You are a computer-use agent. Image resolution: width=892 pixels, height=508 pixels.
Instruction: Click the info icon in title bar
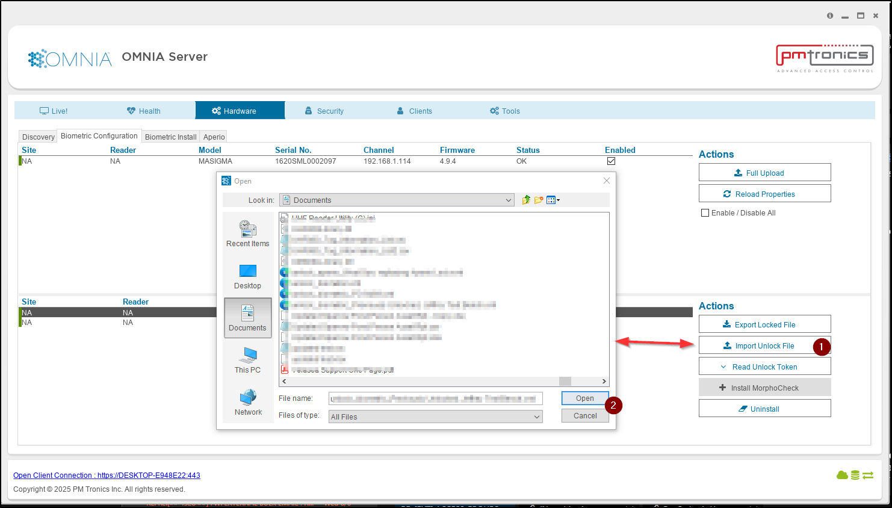coord(830,16)
